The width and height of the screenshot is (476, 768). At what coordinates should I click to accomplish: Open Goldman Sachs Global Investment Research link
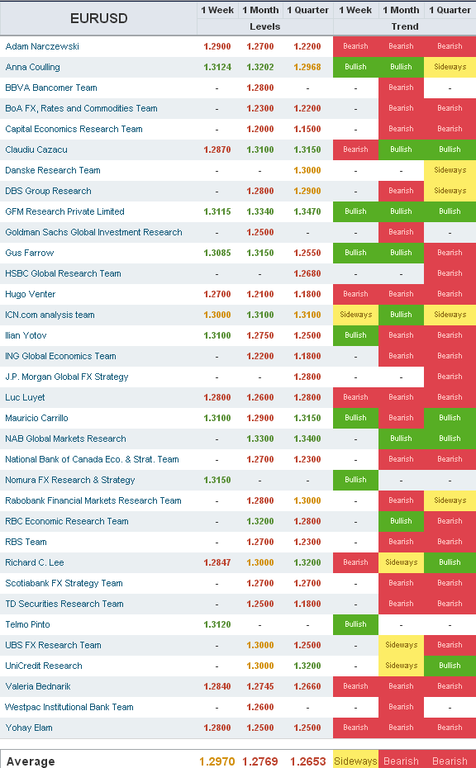click(93, 232)
